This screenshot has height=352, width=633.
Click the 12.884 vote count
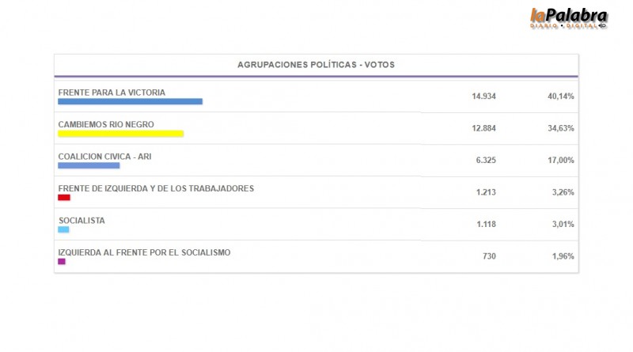pos(483,128)
